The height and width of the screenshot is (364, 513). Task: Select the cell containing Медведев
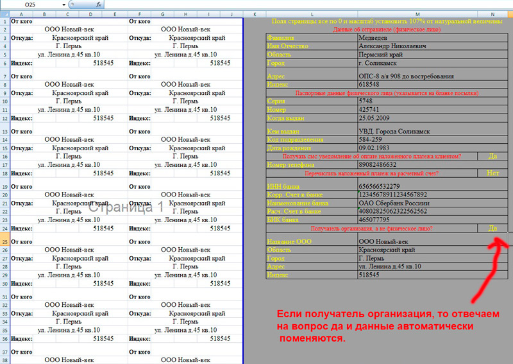(417, 37)
